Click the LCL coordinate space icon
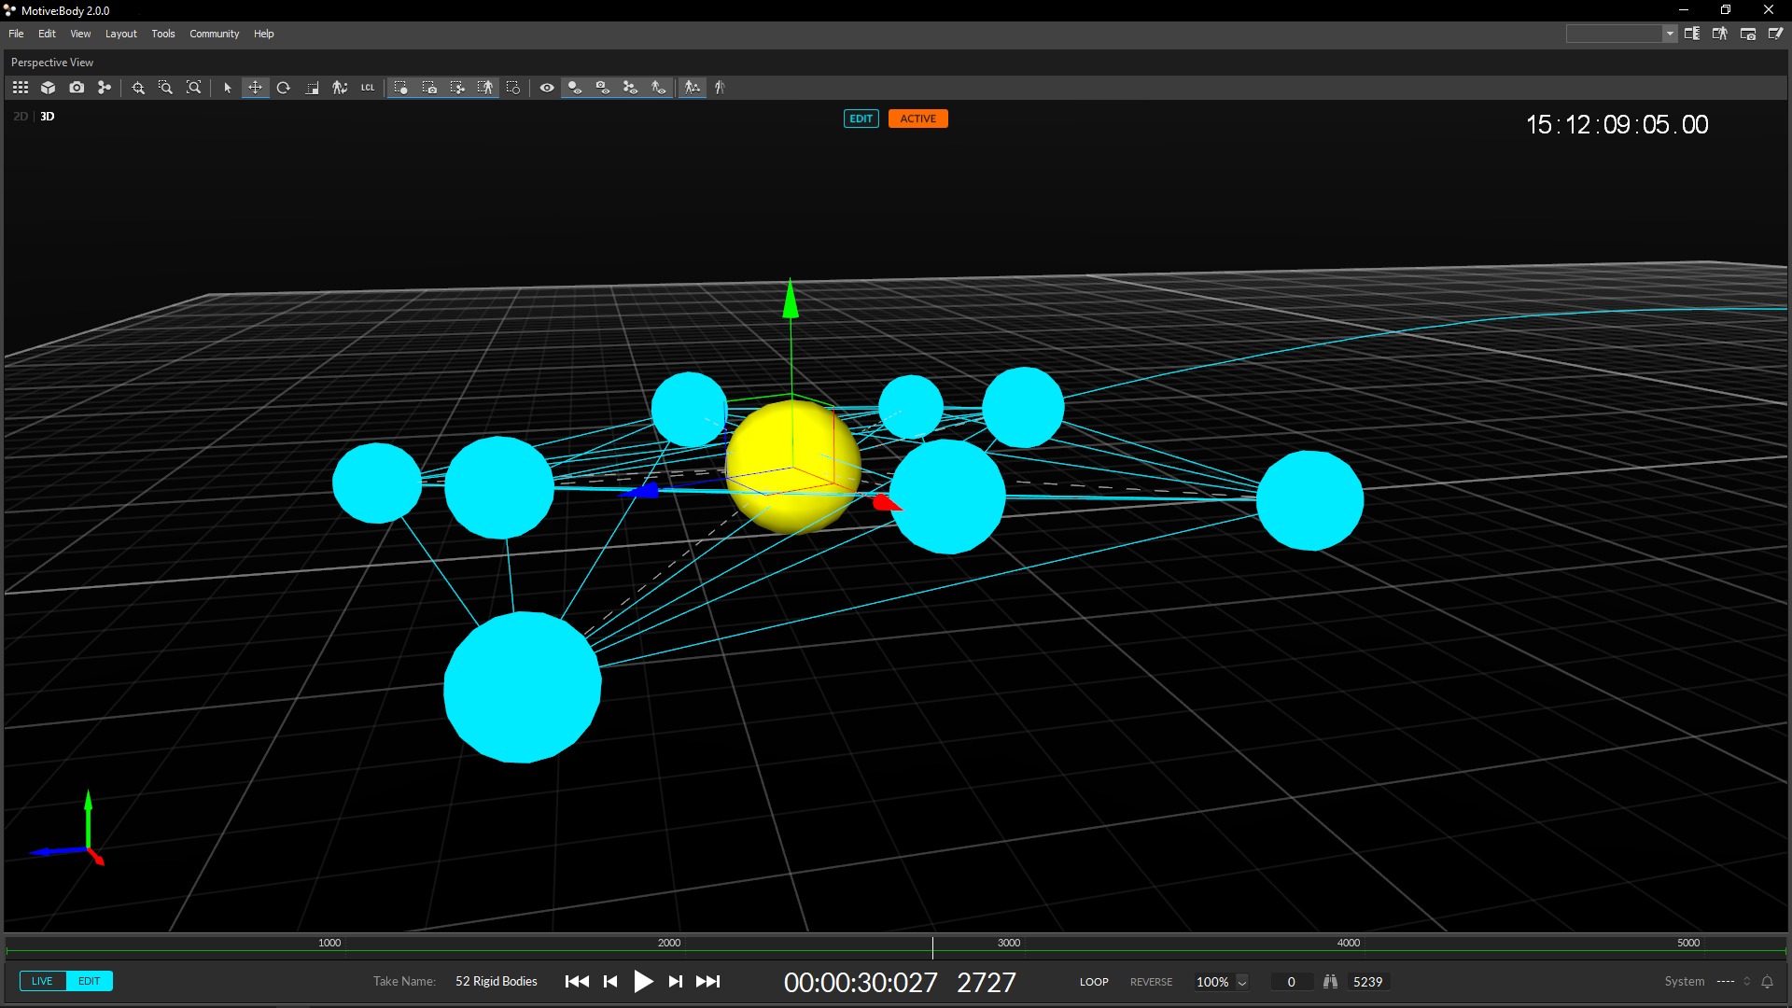Image resolution: width=1792 pixels, height=1008 pixels. click(368, 88)
